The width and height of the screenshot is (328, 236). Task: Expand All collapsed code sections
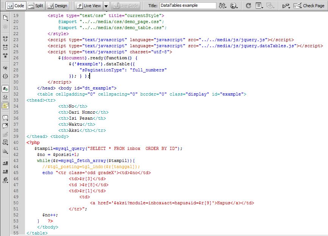pos(5,56)
